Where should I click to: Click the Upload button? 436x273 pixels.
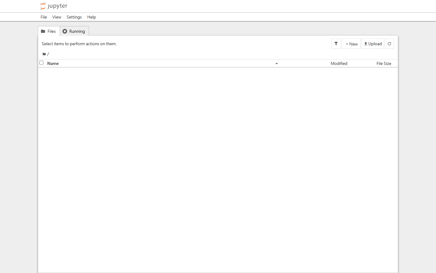point(373,44)
